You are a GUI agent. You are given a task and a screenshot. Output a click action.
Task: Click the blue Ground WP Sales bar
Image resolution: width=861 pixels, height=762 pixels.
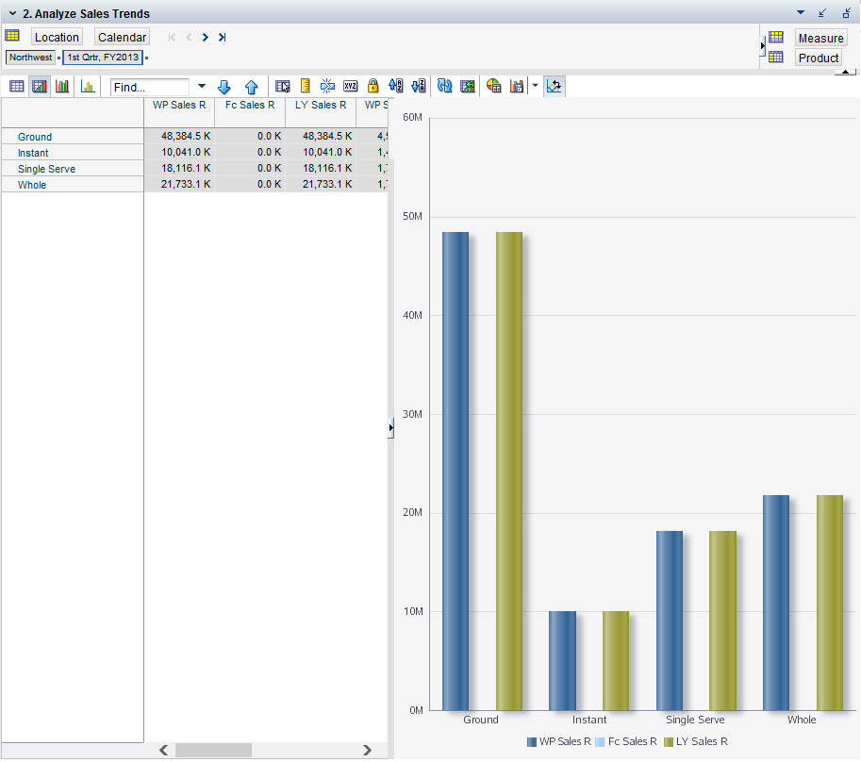click(x=455, y=471)
